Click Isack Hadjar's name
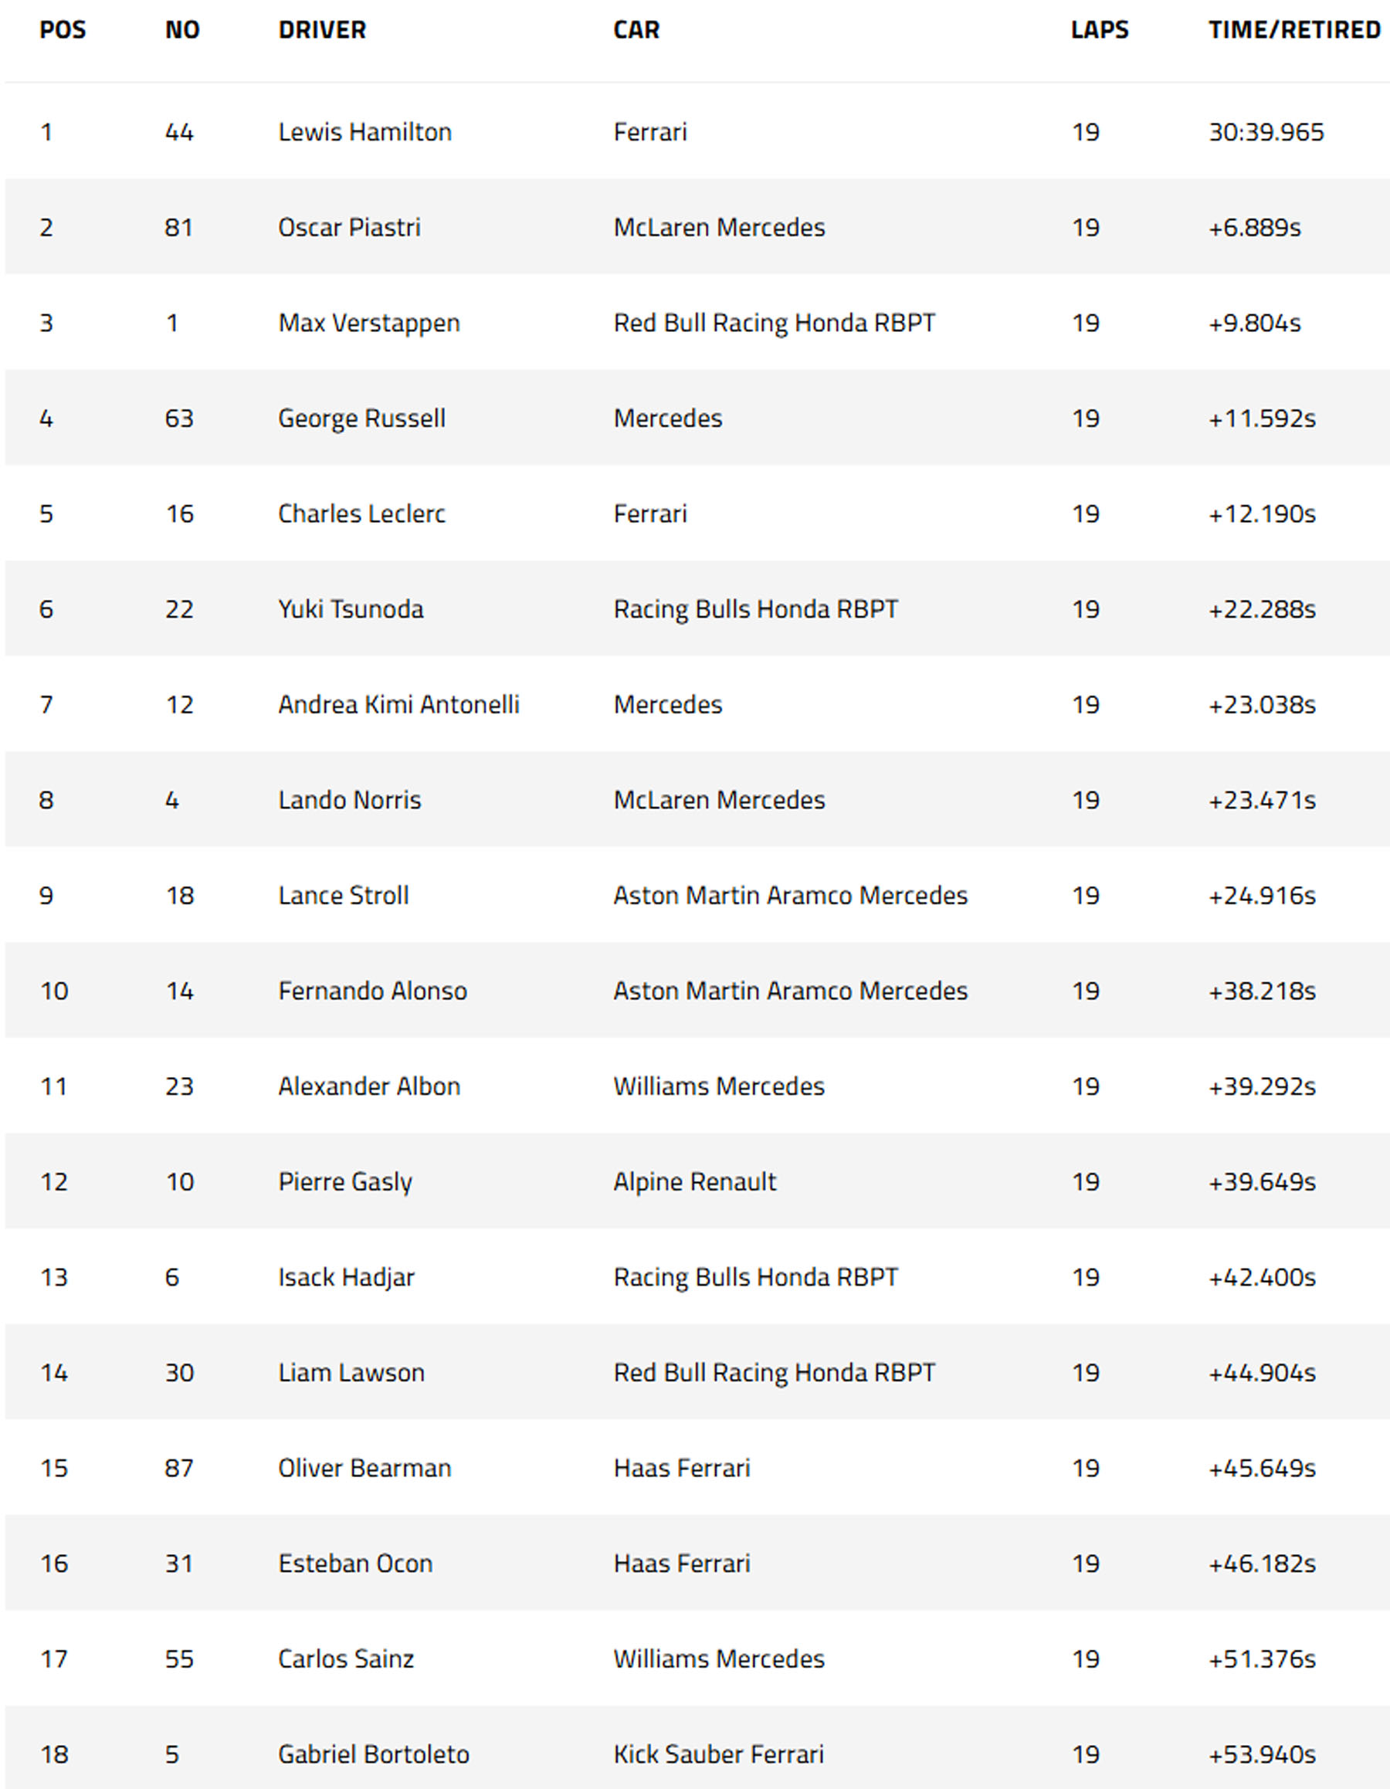Viewport: 1390px width, 1789px height. click(347, 1277)
